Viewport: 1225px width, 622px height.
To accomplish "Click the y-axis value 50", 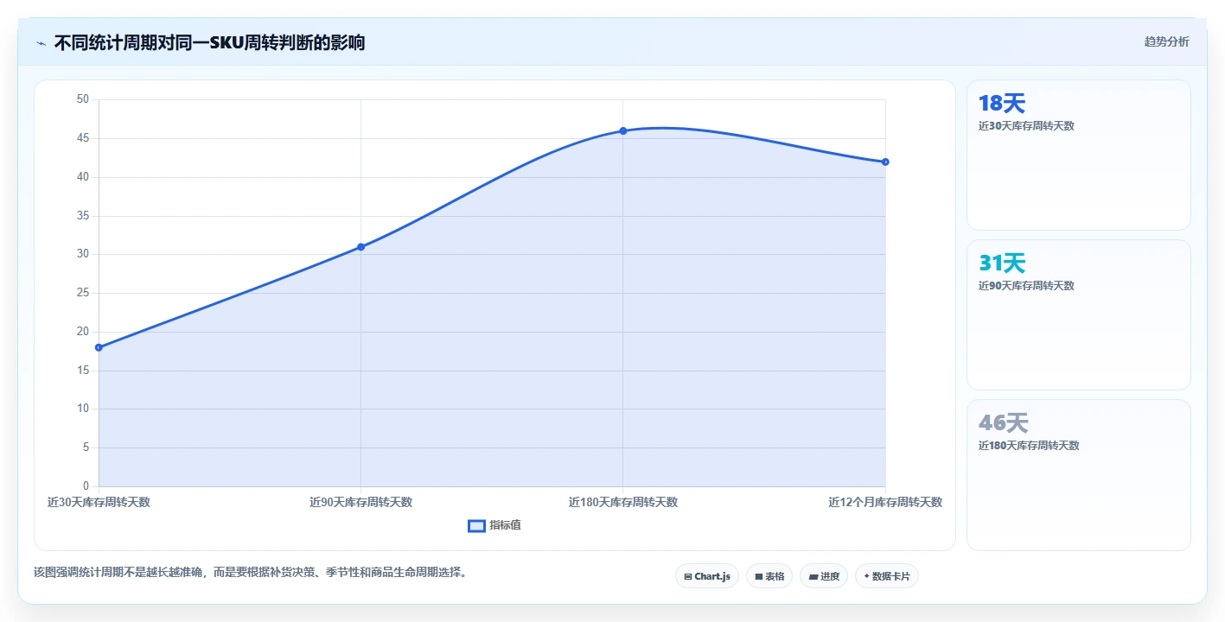I will pyautogui.click(x=83, y=99).
